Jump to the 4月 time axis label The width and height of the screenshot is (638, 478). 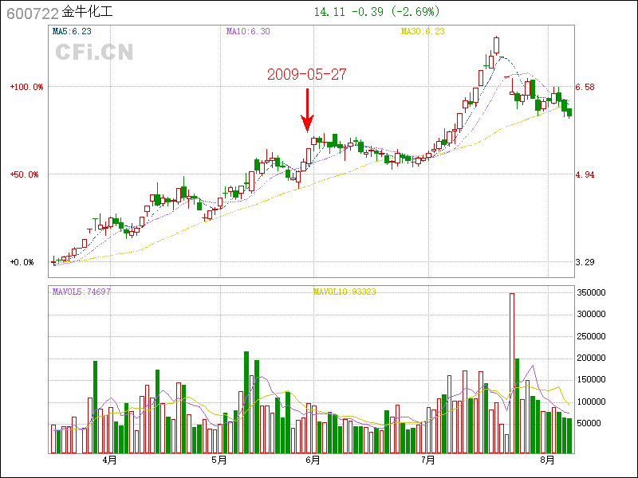(109, 460)
